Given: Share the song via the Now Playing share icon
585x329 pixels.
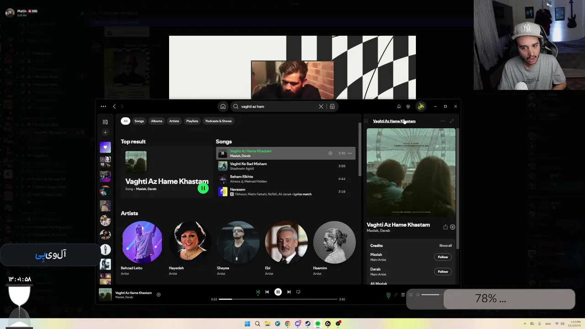Looking at the screenshot, I should 445,227.
